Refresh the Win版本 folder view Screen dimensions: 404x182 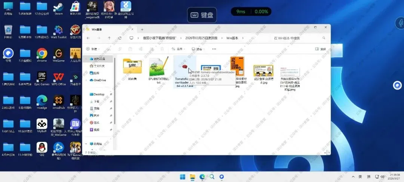coord(120,38)
